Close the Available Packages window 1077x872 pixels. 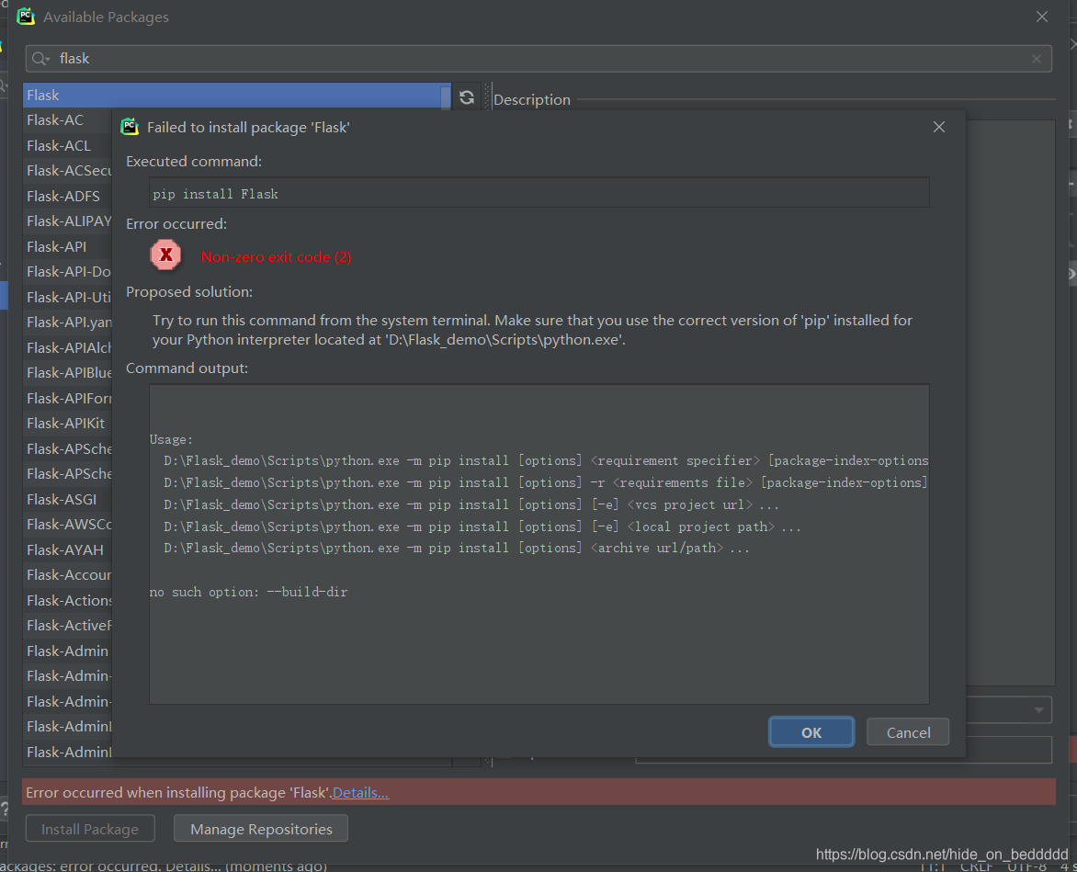[x=1042, y=17]
